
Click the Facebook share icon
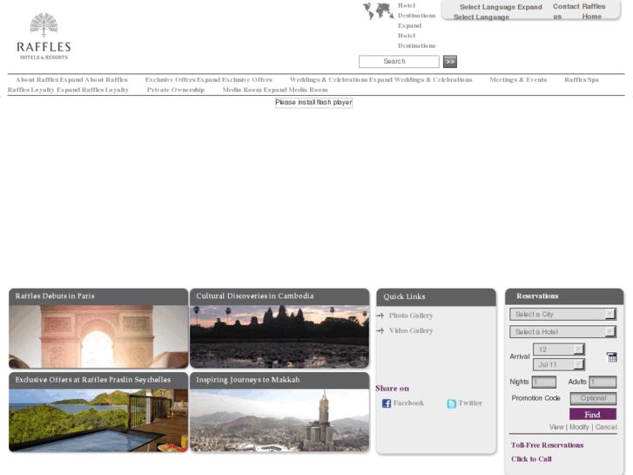[387, 404]
